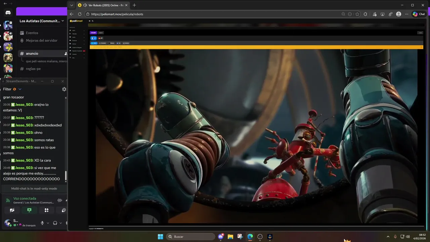Open Discord user avatar status panel
Viewport: 430px width, 242px height.
(x=7, y=223)
